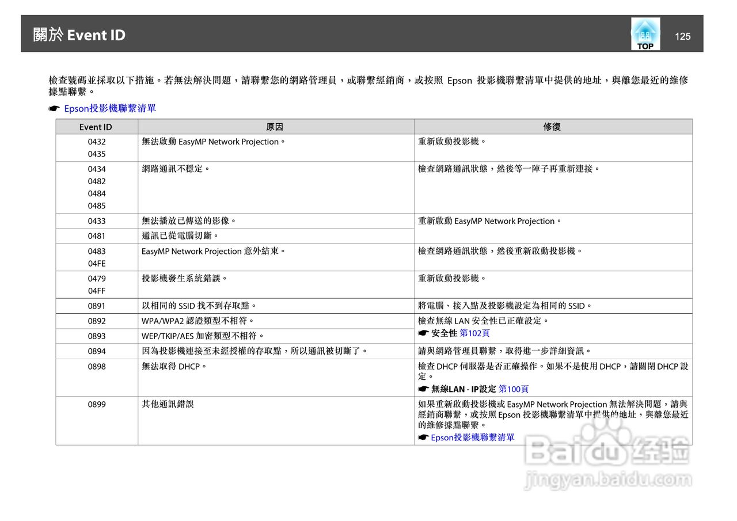Screen dimensions: 737x521
Task: Open the Epson投影機聯繫清單 link above the table
Action: click(109, 108)
